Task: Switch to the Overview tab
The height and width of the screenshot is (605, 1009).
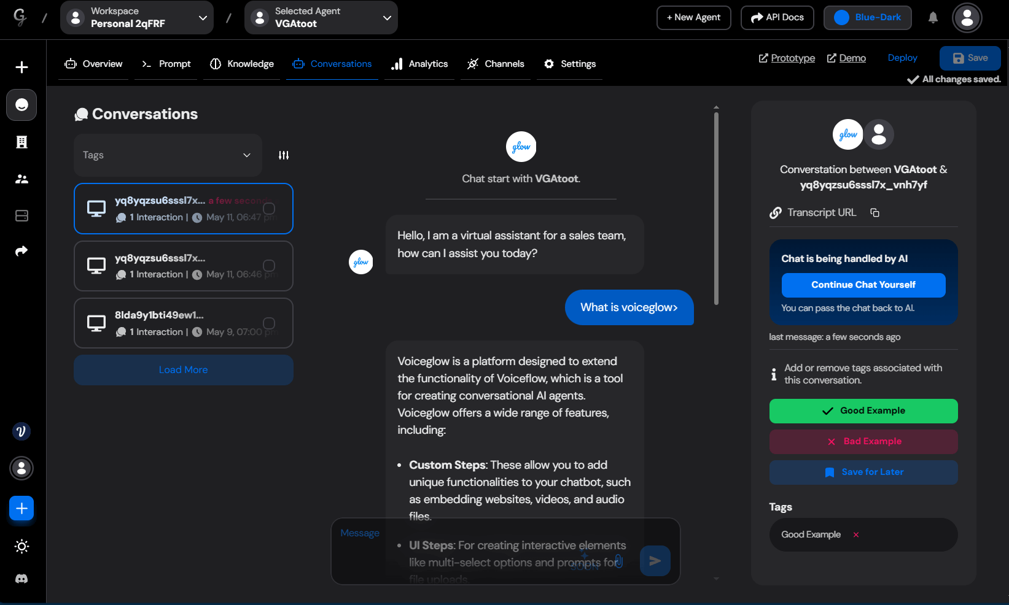Action: (x=93, y=64)
